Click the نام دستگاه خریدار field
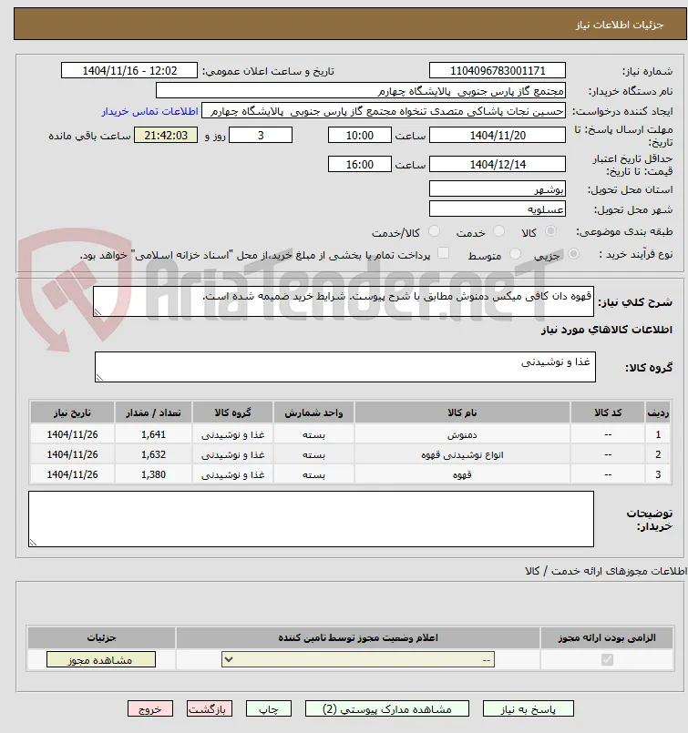Viewport: 688px width, 733px height. (x=361, y=91)
